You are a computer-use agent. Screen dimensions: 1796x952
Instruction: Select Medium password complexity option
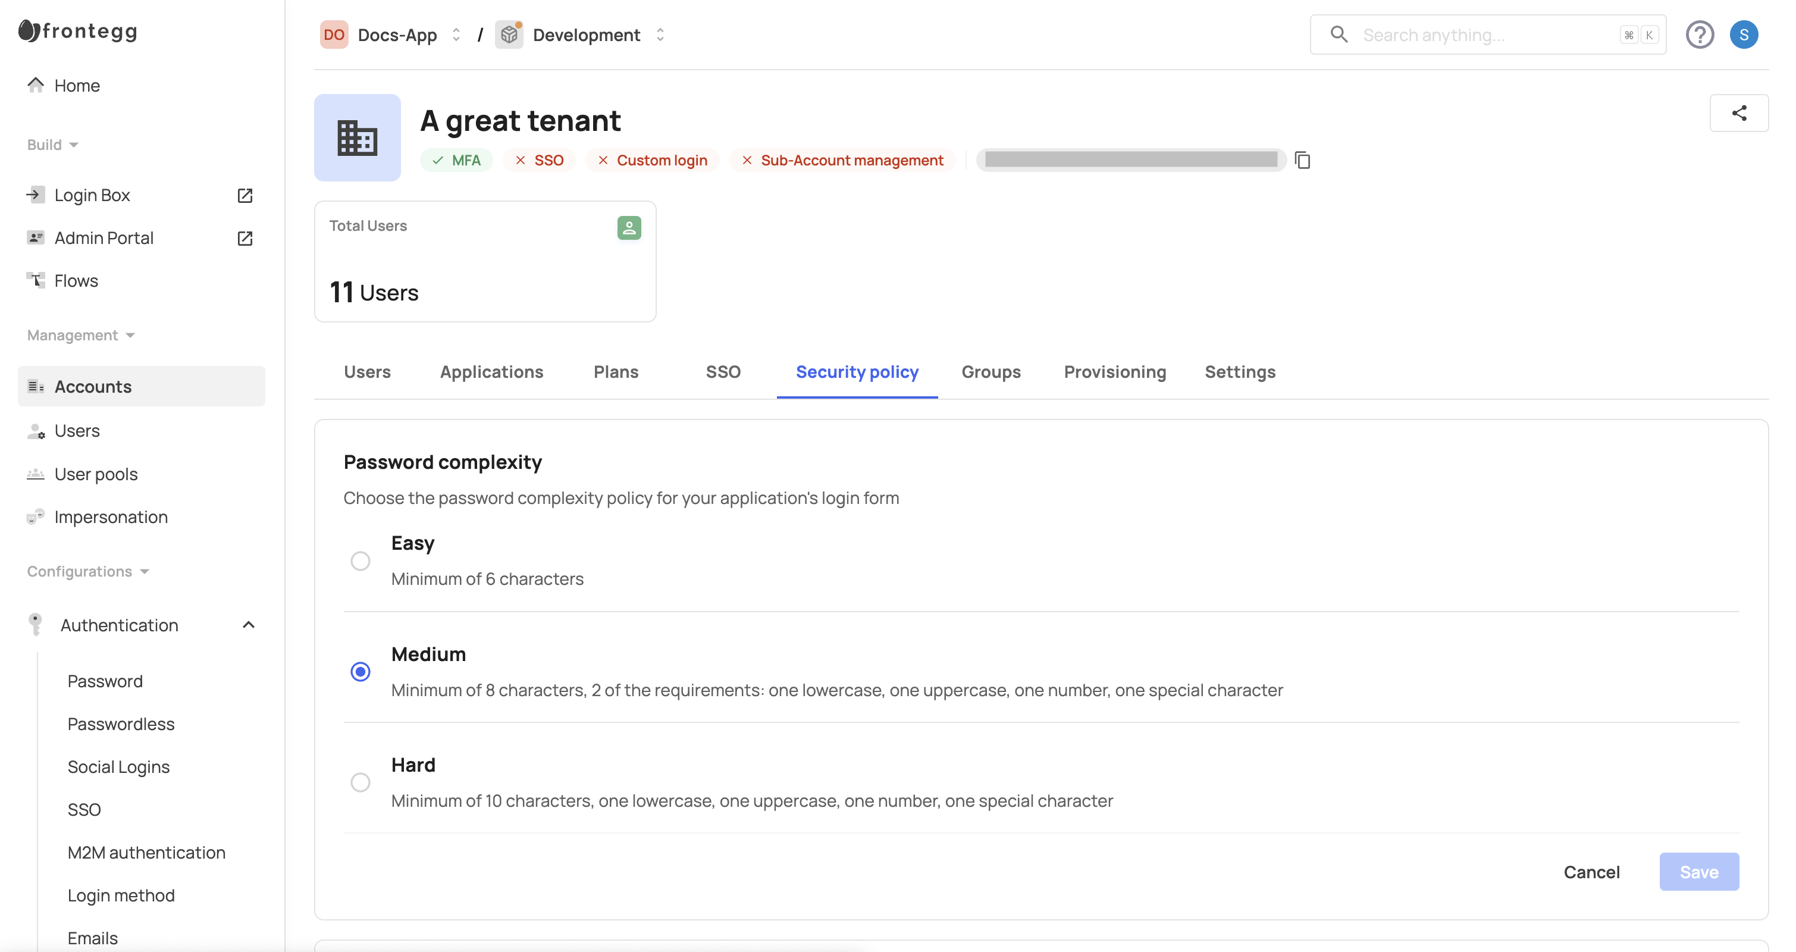(361, 672)
